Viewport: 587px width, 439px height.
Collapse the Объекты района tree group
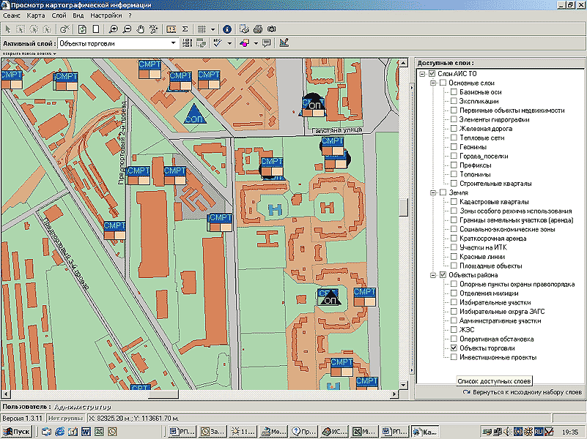(x=432, y=275)
